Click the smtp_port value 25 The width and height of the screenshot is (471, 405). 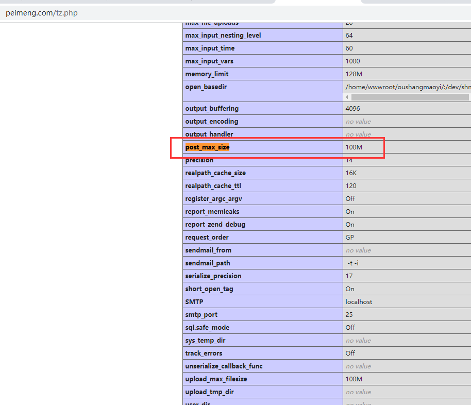tap(349, 315)
